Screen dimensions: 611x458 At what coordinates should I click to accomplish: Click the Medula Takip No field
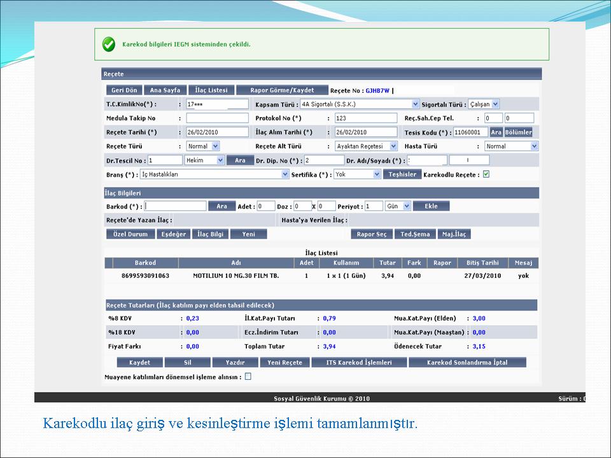click(217, 118)
